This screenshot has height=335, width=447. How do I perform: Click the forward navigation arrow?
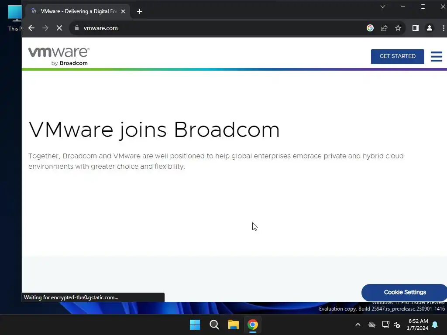click(x=45, y=28)
